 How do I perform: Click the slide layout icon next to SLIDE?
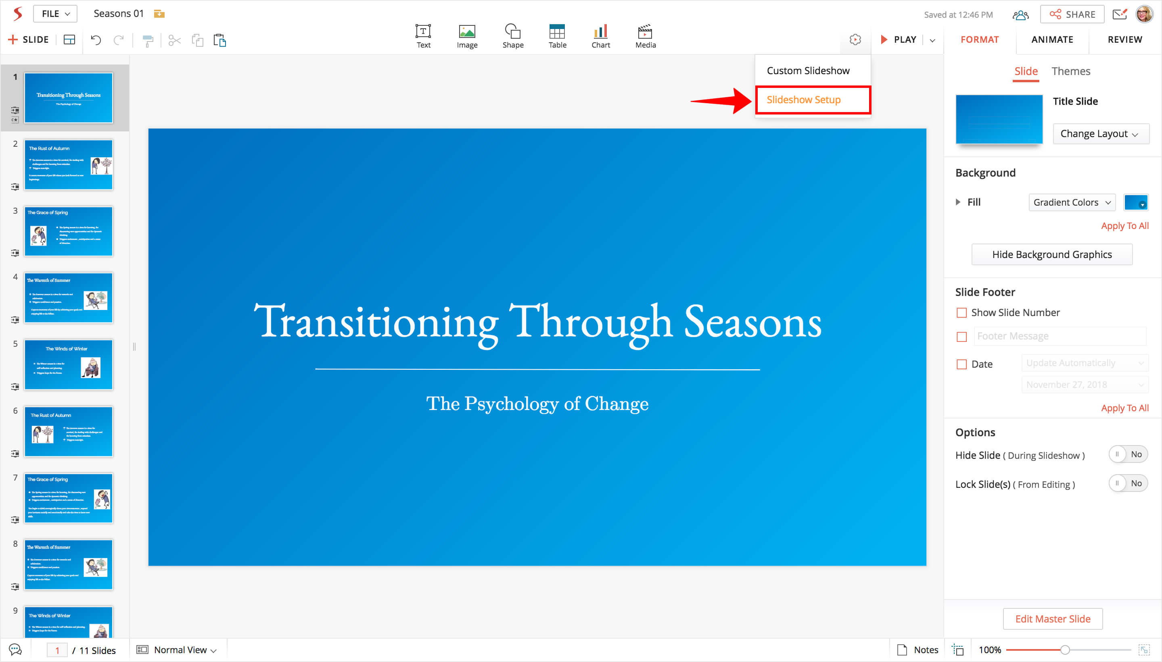(69, 40)
